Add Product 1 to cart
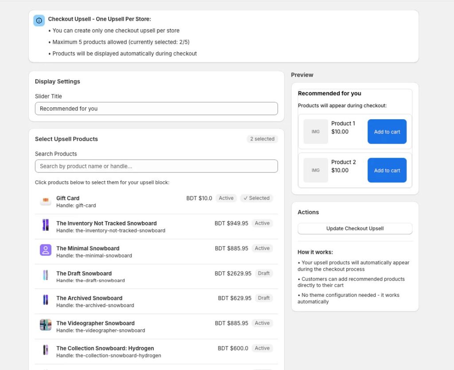Screen dimensions: 454x370 pos(387,132)
